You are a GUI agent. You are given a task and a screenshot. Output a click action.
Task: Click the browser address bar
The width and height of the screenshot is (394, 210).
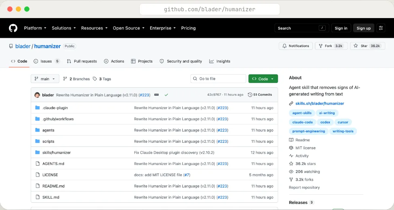click(210, 9)
